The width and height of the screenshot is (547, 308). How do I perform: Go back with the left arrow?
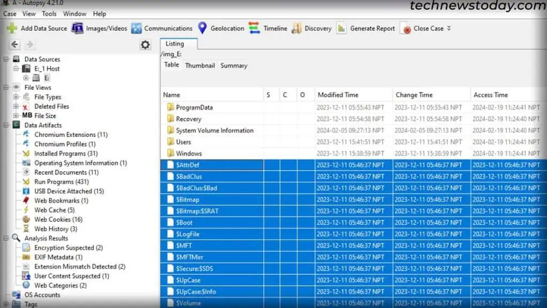tap(14, 44)
